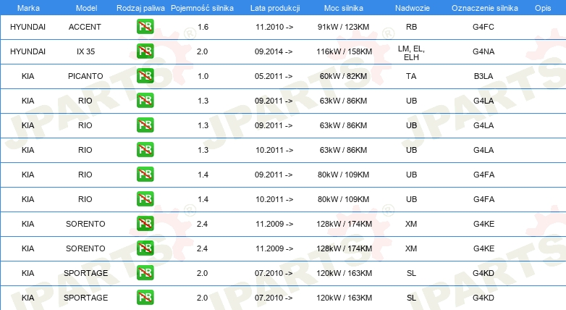Click production date 11.2010 ->

pos(274,27)
